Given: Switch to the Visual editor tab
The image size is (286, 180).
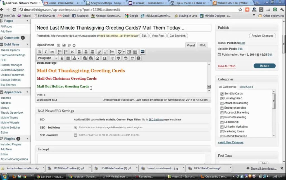Looking at the screenshot, I should point(190,45).
